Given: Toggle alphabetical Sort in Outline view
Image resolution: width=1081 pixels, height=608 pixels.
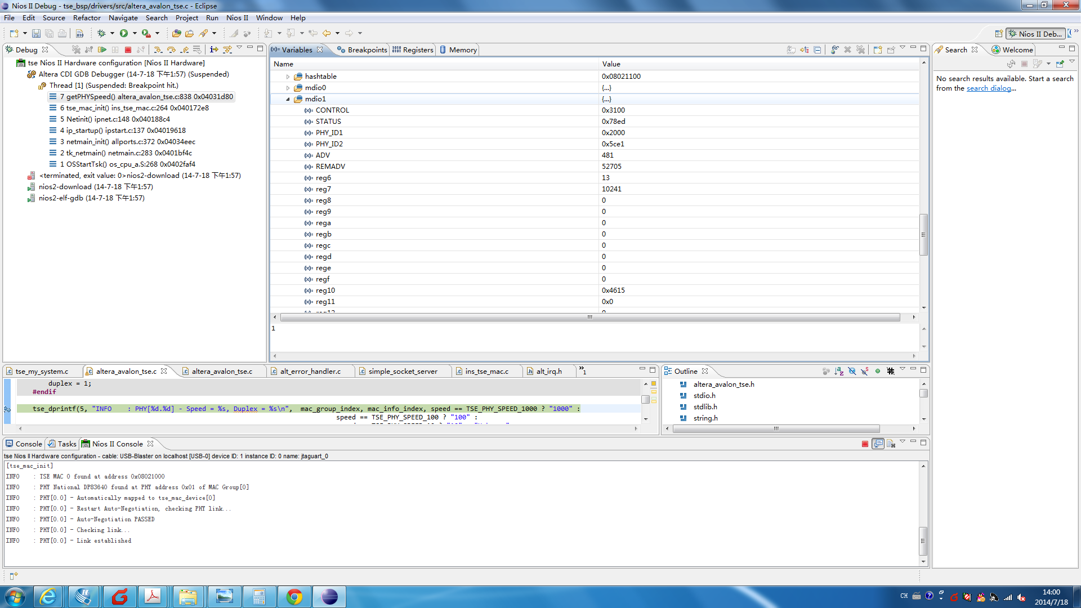Looking at the screenshot, I should point(839,371).
